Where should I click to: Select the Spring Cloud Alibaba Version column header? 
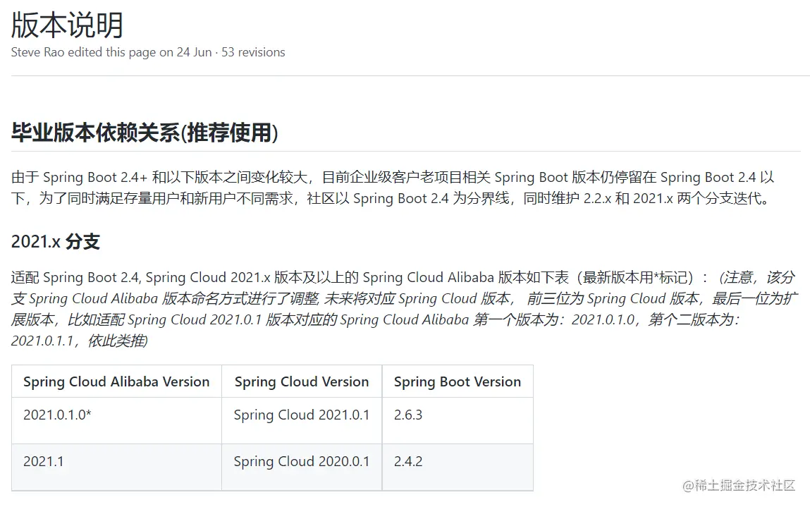pyautogui.click(x=116, y=381)
